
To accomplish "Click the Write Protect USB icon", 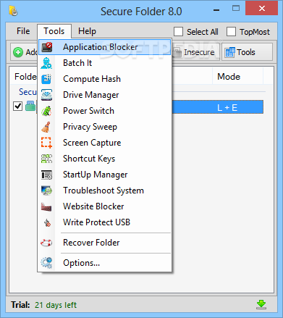I will 47,222.
